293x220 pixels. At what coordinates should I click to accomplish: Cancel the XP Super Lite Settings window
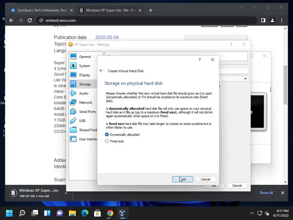pos(237,186)
